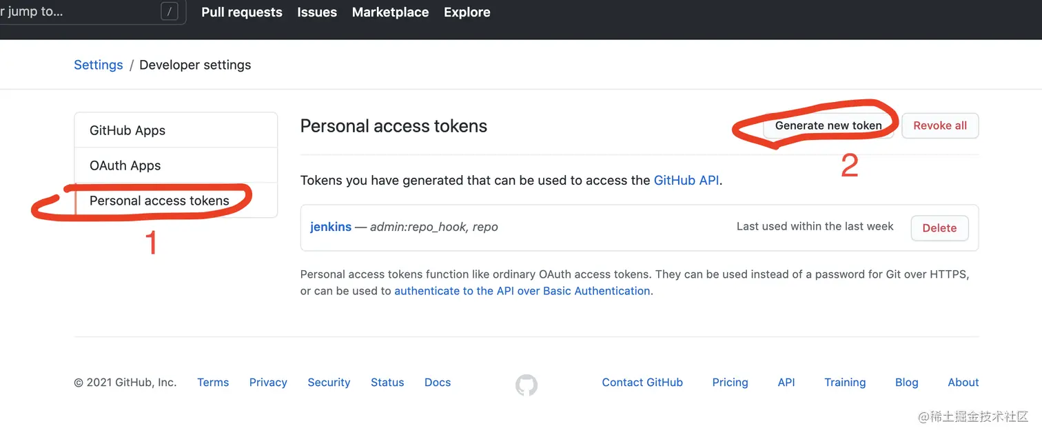
Task: Click the GitHub logo in the footer
Action: coord(527,385)
